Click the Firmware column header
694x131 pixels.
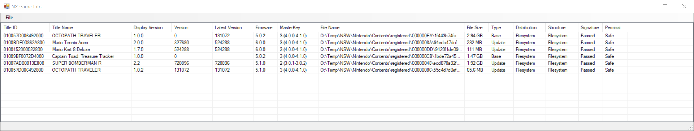click(x=265, y=27)
